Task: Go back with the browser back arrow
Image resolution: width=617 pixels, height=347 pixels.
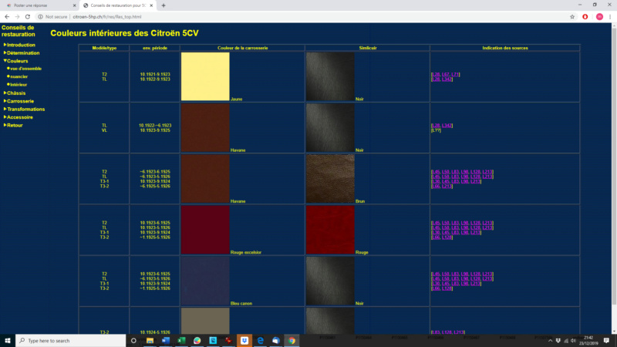Action: (x=7, y=17)
